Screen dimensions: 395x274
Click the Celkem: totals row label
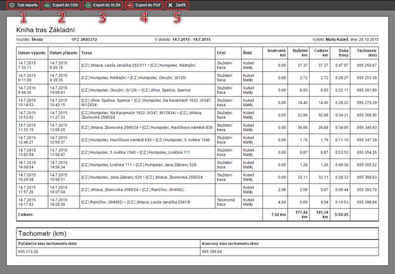(x=26, y=215)
